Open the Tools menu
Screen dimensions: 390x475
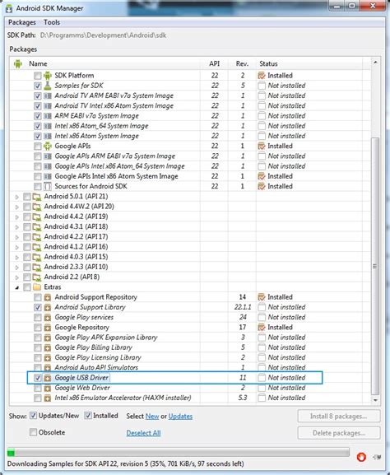point(52,22)
